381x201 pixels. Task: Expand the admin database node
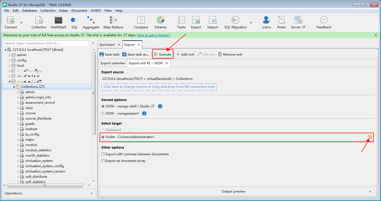(x=10, y=55)
